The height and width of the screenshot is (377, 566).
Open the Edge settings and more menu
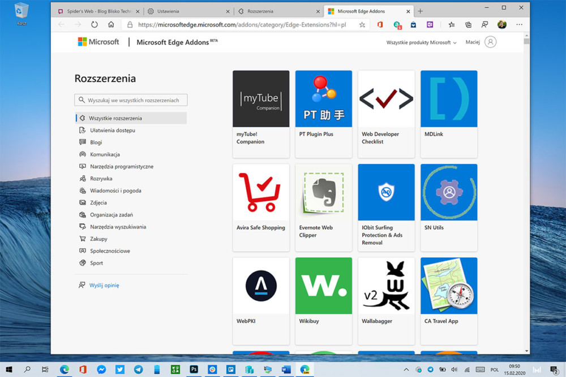519,24
